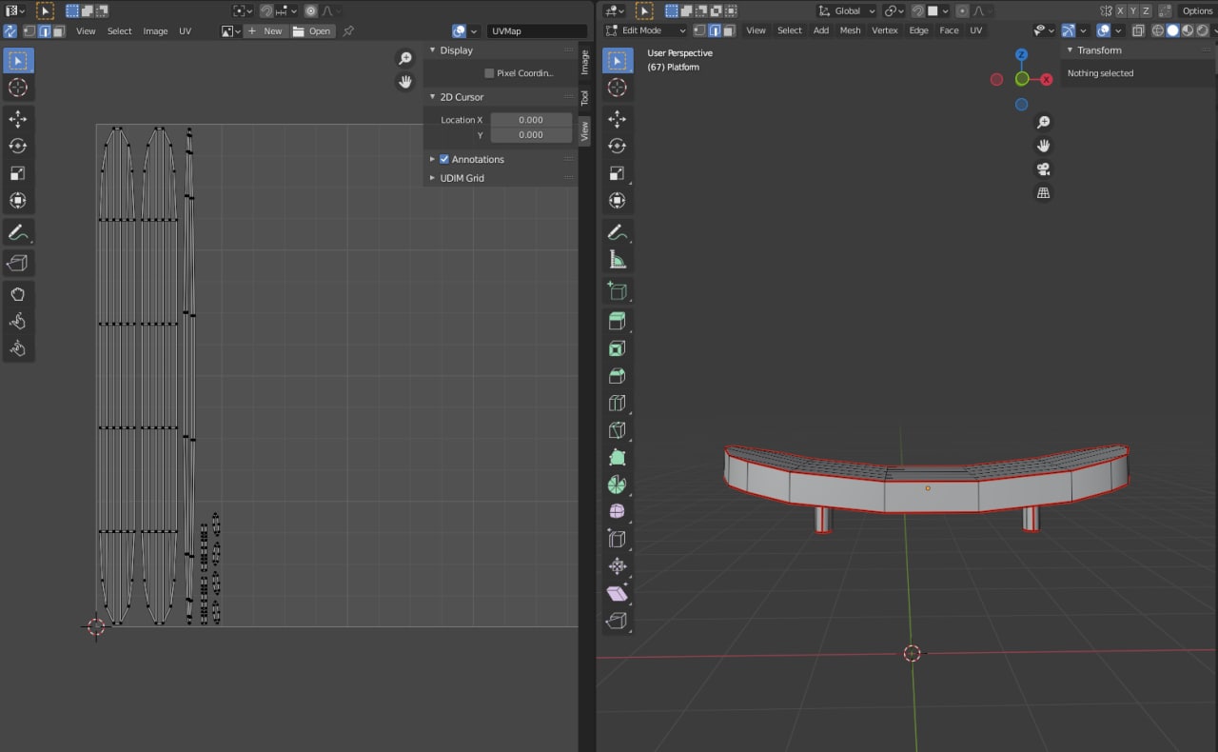Open the Global transform orientation dropdown
Viewport: 1218px width, 752px height.
tap(846, 10)
